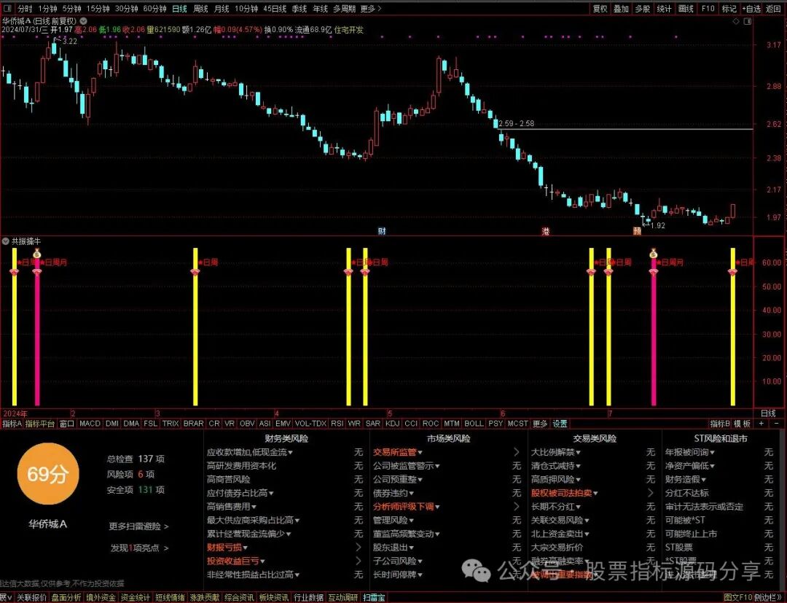Open the 画线 drawing tools
Image resolution: width=787 pixels, height=603 pixels.
click(x=686, y=9)
